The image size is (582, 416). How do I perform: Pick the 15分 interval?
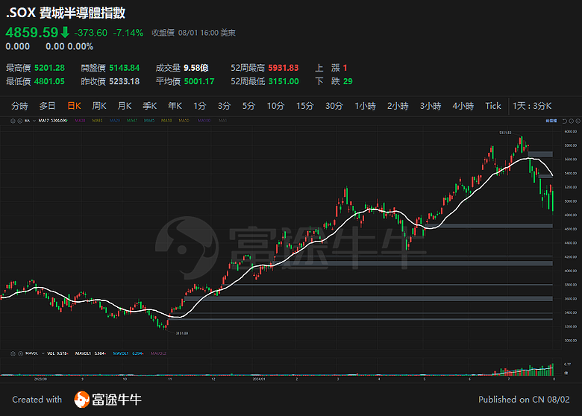pyautogui.click(x=304, y=106)
